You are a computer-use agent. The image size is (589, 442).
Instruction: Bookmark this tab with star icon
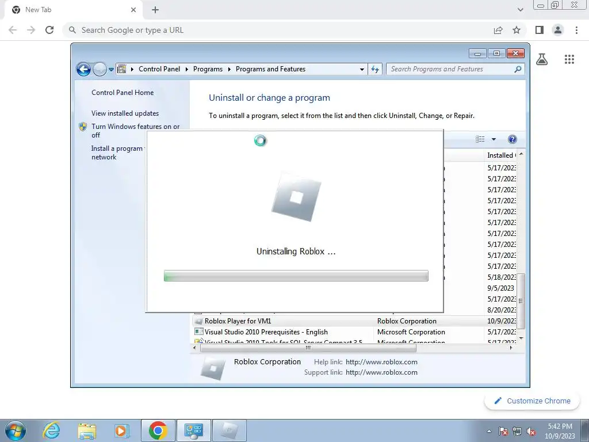pyautogui.click(x=517, y=30)
